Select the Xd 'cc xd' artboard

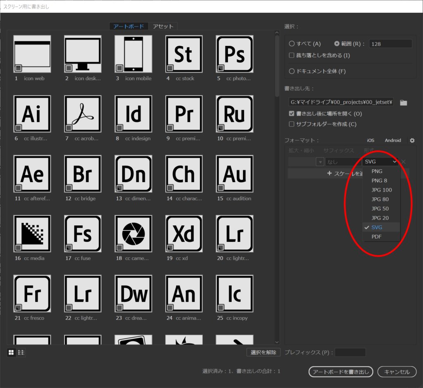click(184, 234)
